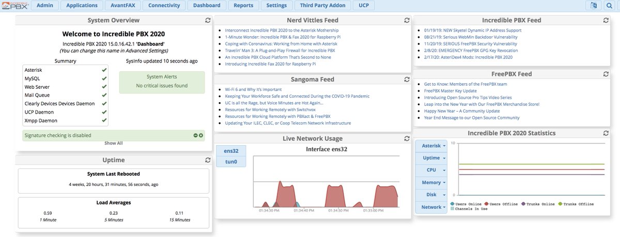
Task: Refresh the FreePBX Feed panel
Action: click(606, 74)
